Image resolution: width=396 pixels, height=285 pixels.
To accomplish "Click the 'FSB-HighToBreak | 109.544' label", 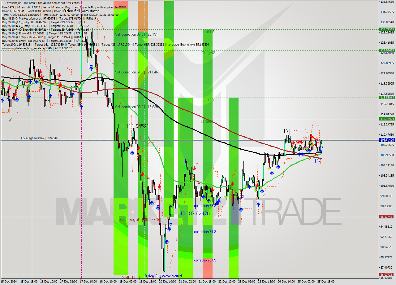I will pyautogui.click(x=39, y=138).
